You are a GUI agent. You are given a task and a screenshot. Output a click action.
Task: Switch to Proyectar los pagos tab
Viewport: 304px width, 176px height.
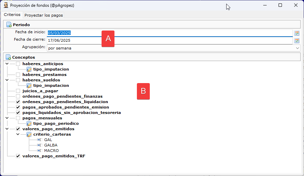43,15
